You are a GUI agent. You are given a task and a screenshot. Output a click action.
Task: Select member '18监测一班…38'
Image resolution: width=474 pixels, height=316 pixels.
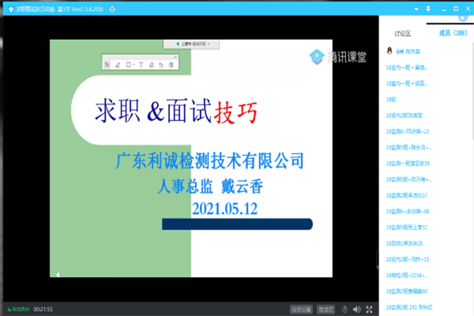(408, 163)
